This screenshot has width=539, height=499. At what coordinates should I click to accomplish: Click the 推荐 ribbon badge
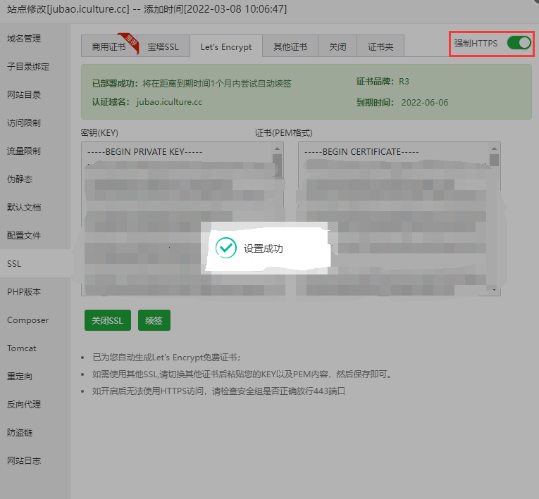130,42
